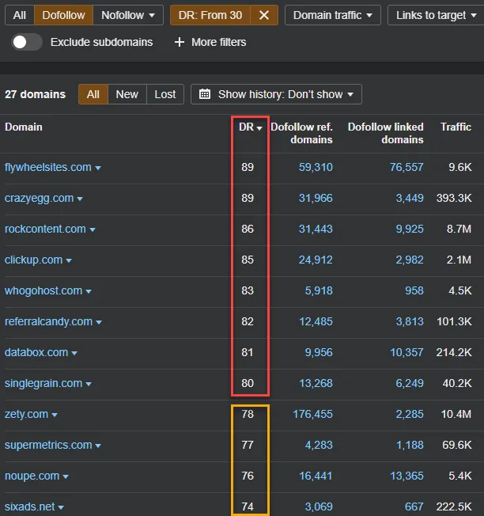Open the zety.com link
484x516 pixels.
[26, 415]
